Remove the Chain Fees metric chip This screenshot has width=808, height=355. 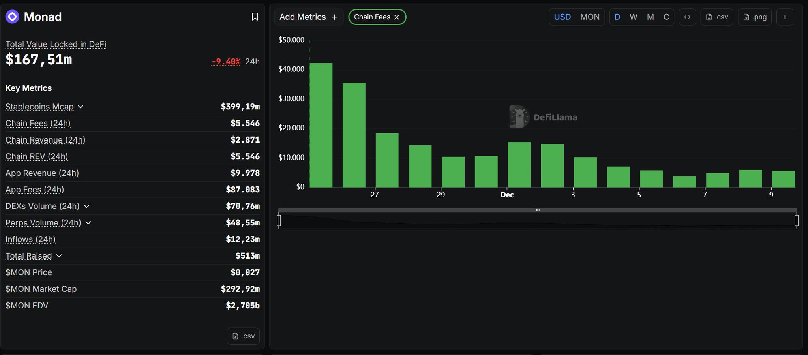(x=397, y=17)
